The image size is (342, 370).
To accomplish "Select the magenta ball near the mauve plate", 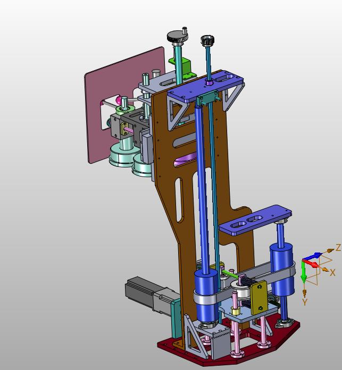I will [118, 100].
